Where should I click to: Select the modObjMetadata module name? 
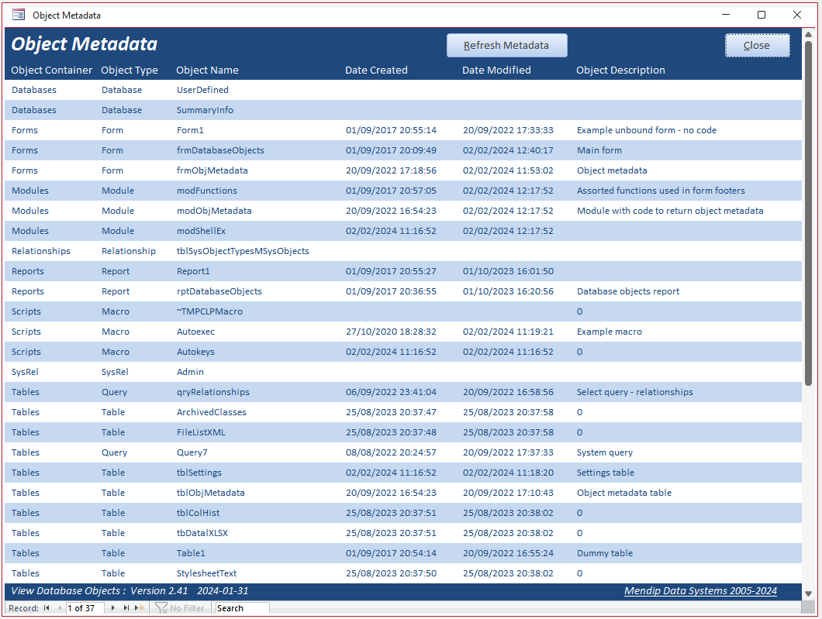click(x=214, y=211)
